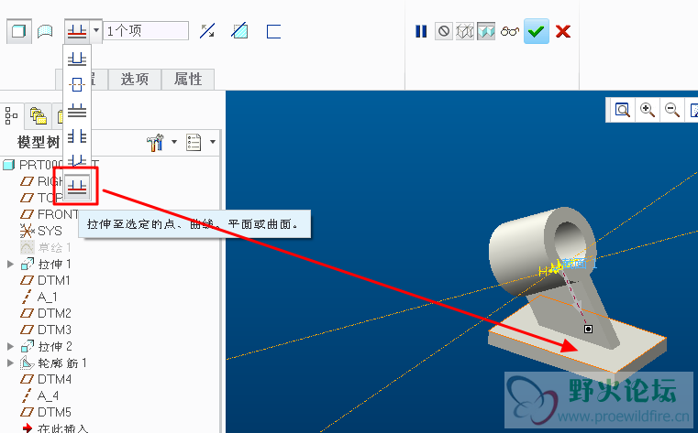The image size is (698, 433).
Task: Select DTM4 datum plane in tree
Action: [x=46, y=379]
